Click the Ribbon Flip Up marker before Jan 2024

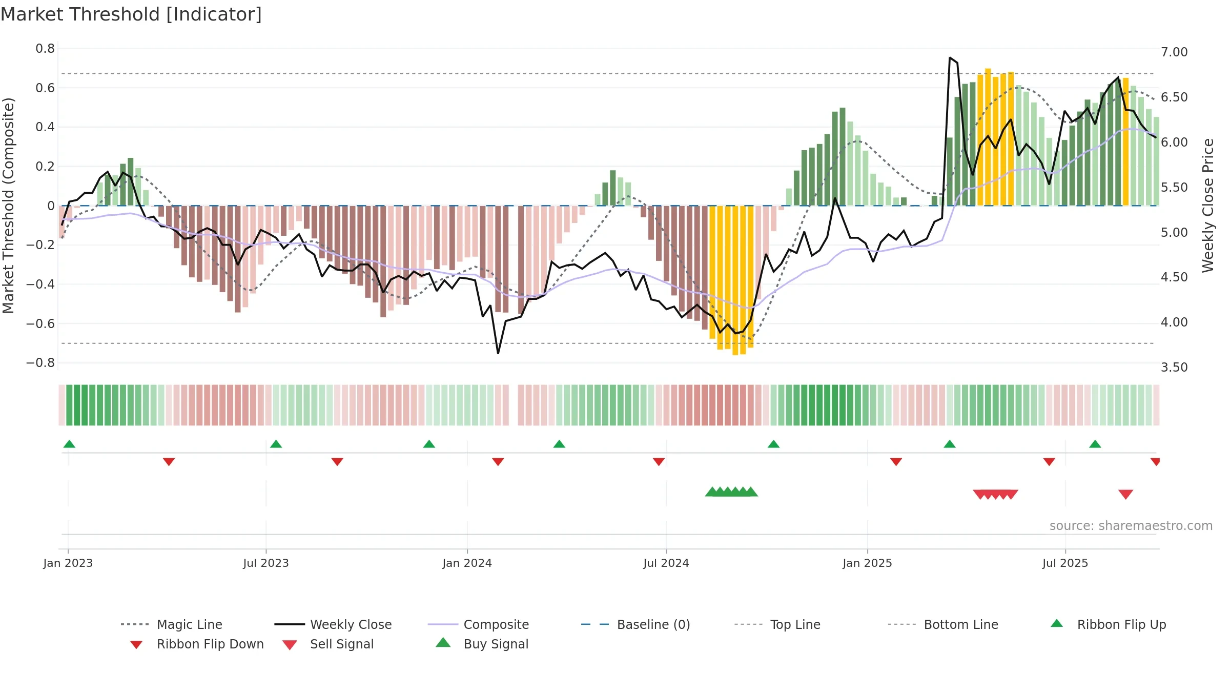pyautogui.click(x=429, y=444)
